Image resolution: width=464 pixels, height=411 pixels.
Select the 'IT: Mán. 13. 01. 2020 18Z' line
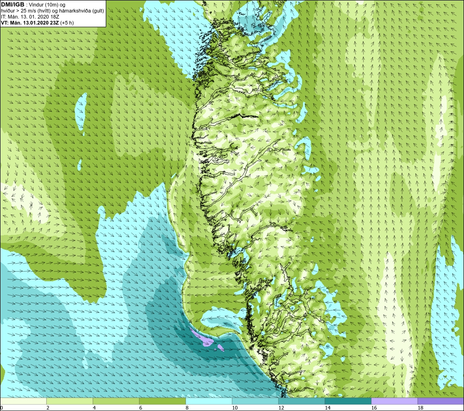pyautogui.click(x=30, y=17)
